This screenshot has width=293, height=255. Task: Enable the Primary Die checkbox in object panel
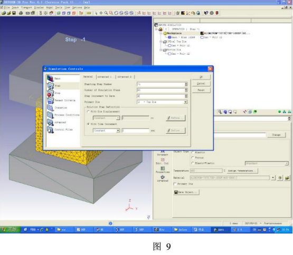coord(175,184)
